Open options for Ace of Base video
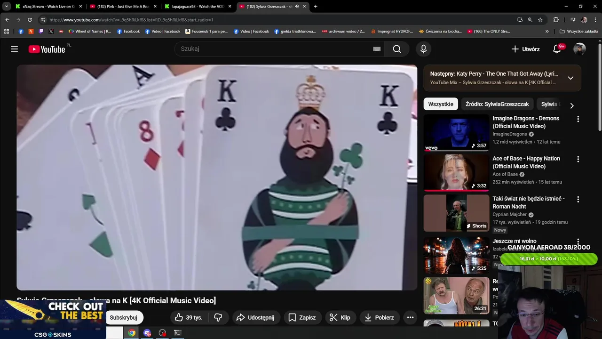The height and width of the screenshot is (339, 602). [578, 159]
